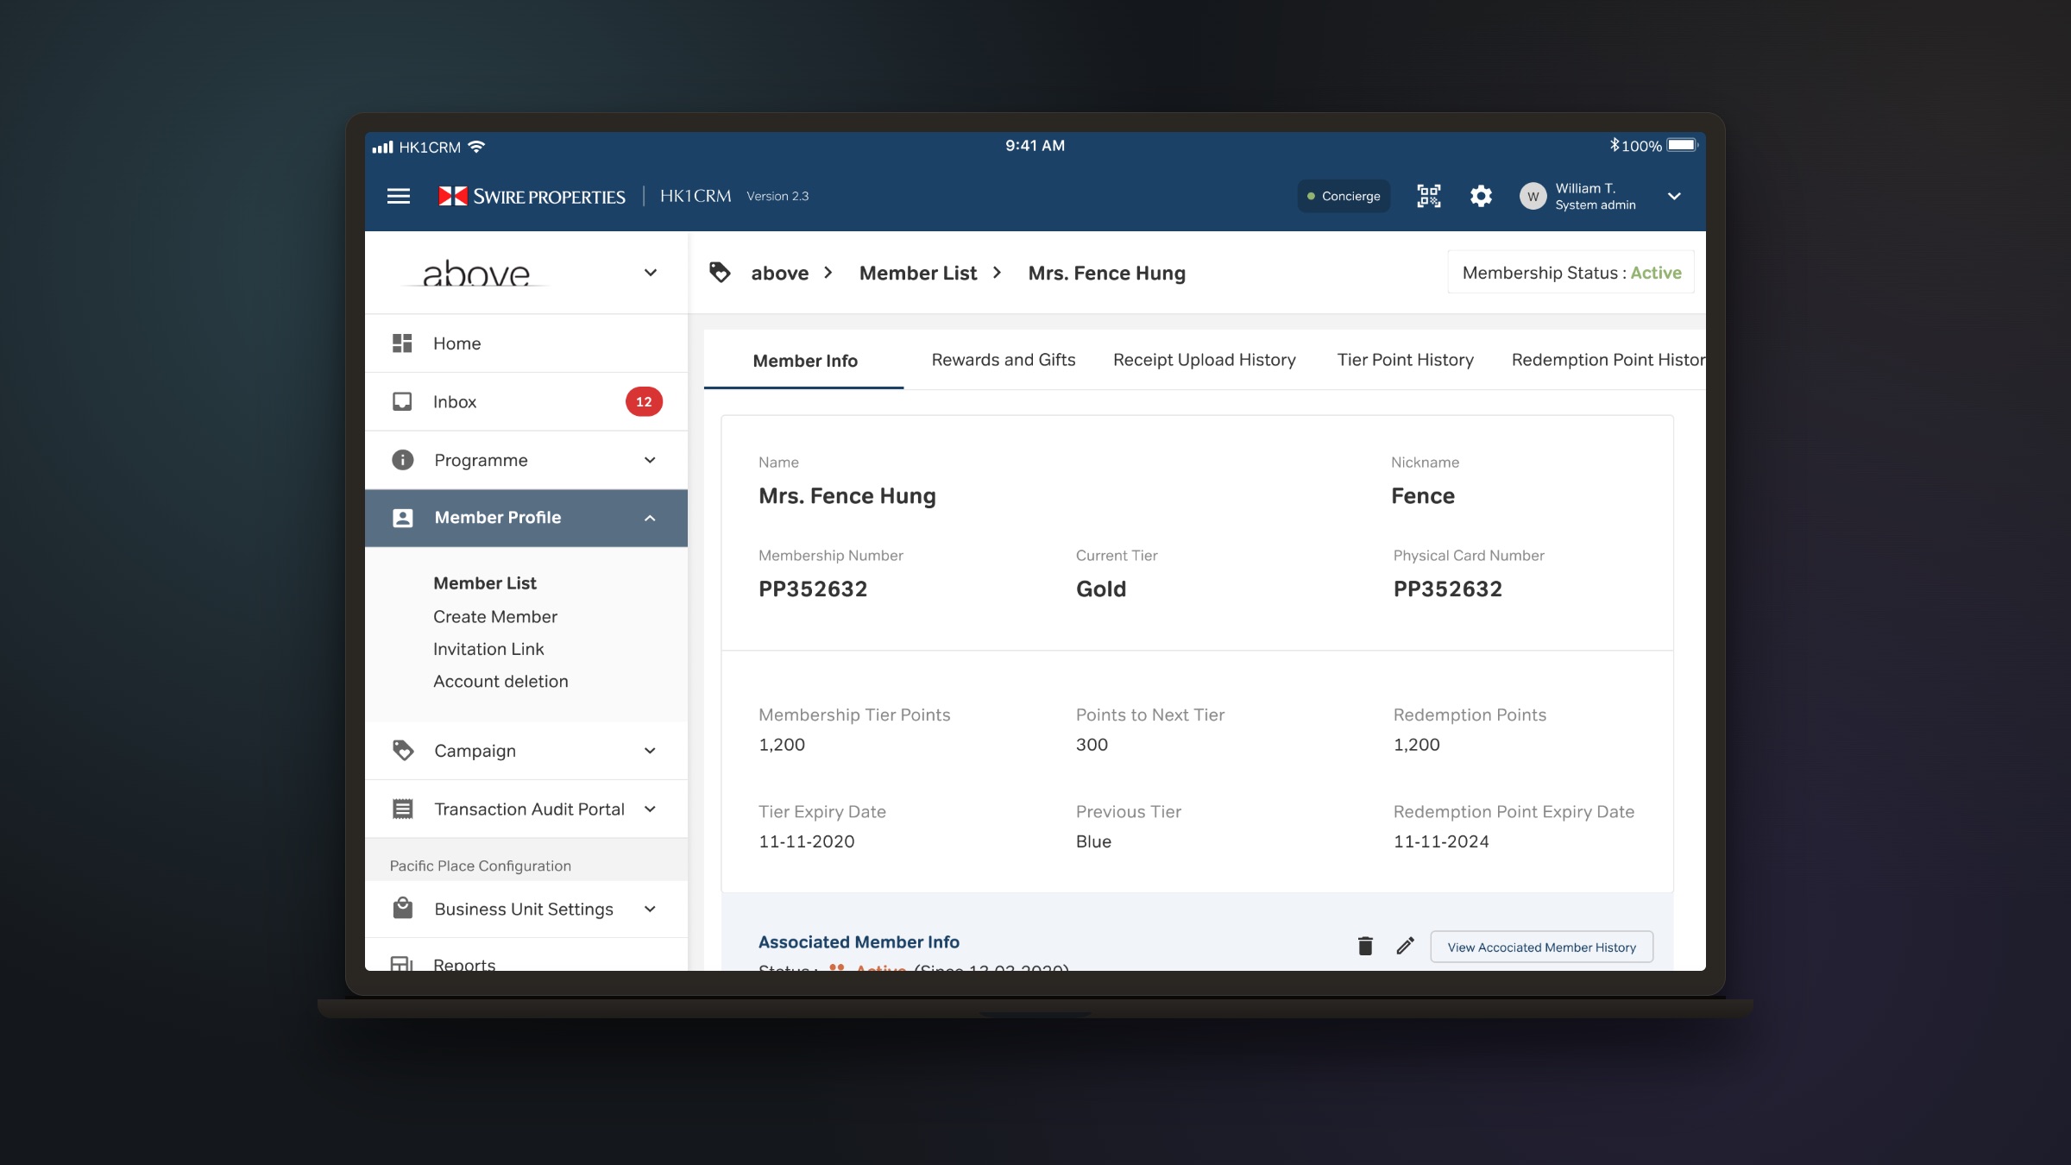Click the Member Profile person icon
Screen dimensions: 2071x1165
402,518
